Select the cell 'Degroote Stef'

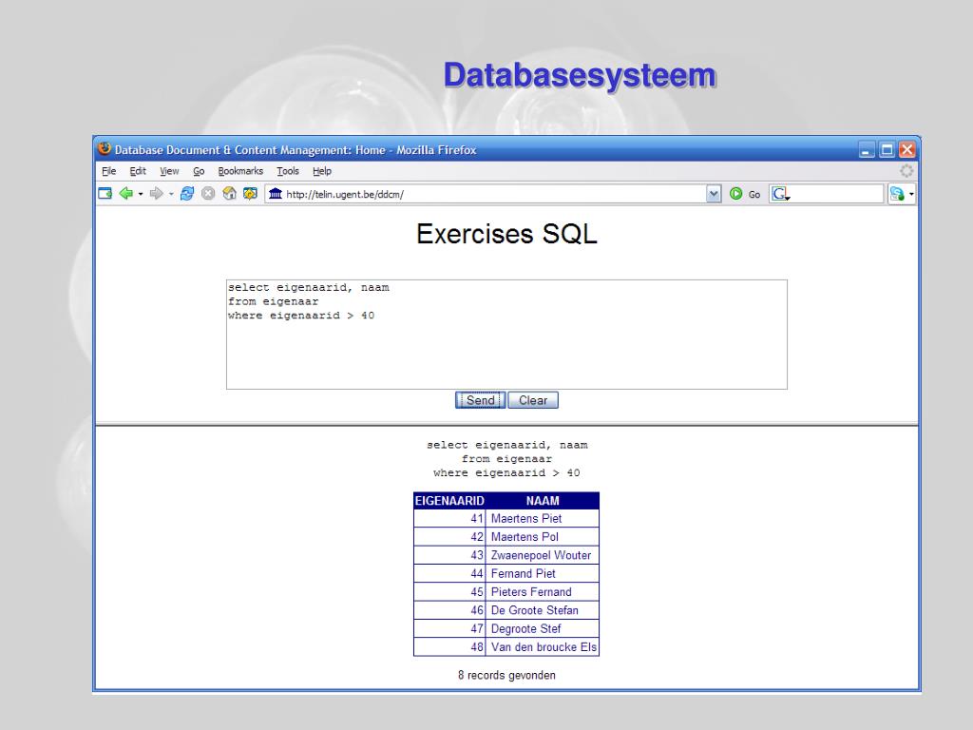tap(543, 629)
